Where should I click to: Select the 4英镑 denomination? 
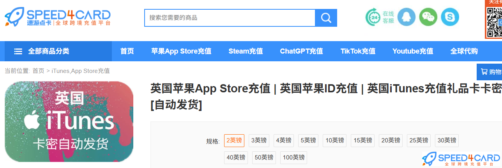pos(284,140)
